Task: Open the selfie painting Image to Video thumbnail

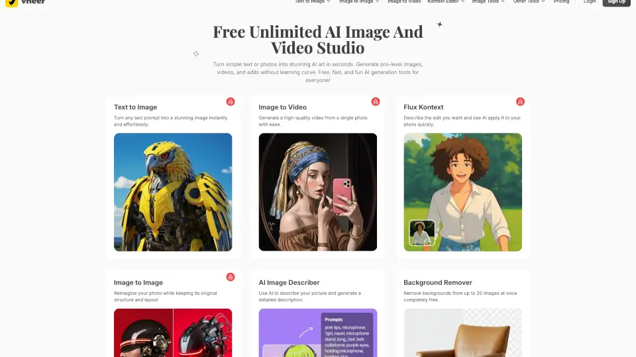Action: click(x=317, y=192)
